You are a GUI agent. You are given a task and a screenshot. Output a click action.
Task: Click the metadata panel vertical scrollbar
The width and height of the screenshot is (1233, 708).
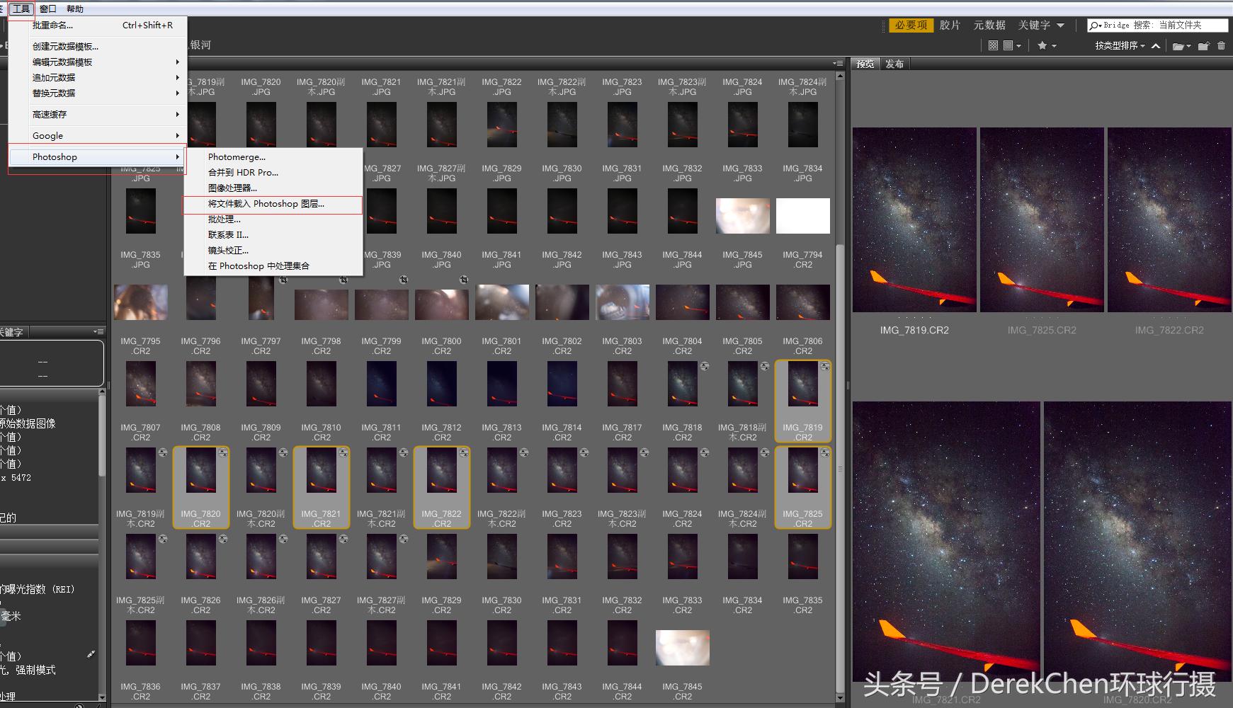[x=102, y=545]
